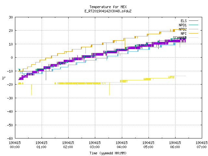Viewport: 208px width, 156px height.
Task: Click the y-axis value -30
Action: 10,98
